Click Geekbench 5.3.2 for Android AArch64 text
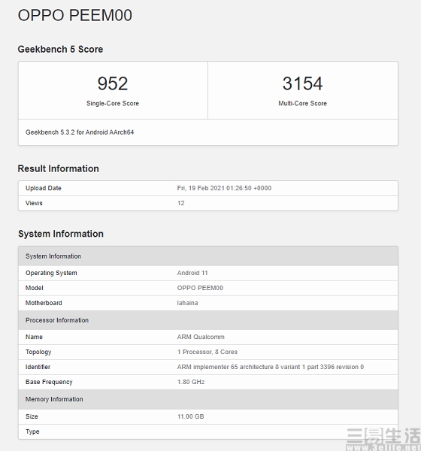Screen dimensions: 421x451 pos(80,132)
